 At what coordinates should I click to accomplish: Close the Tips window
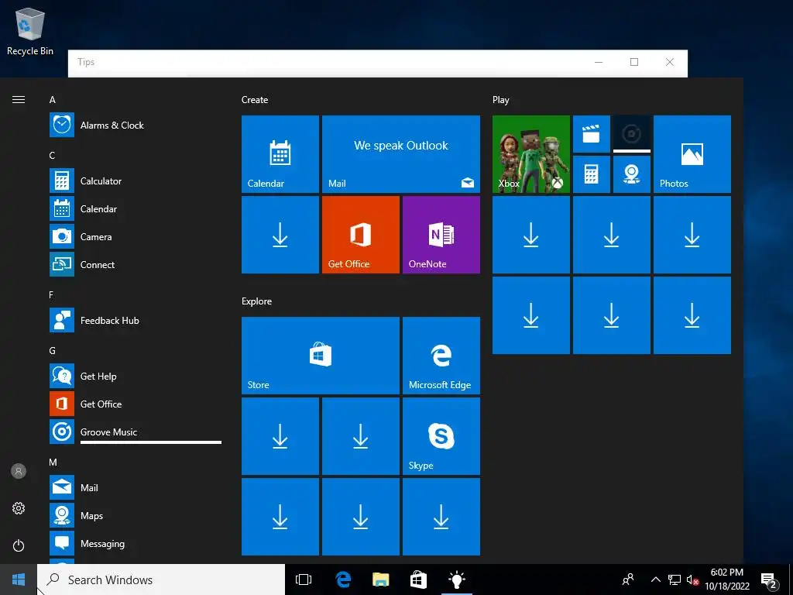point(670,62)
